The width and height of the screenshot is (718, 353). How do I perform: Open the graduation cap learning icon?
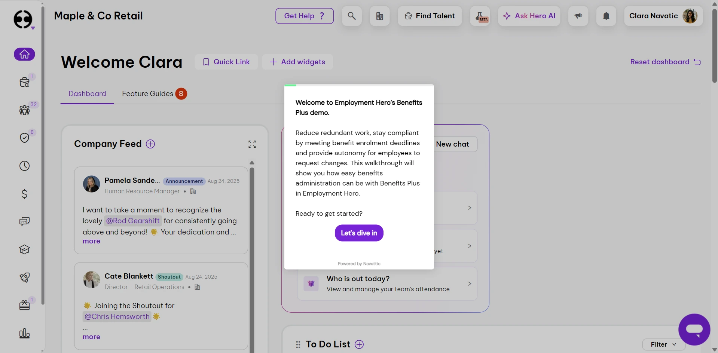[24, 249]
